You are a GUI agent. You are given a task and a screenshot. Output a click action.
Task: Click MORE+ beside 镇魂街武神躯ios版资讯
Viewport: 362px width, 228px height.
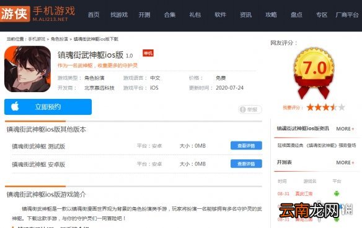click(x=345, y=129)
